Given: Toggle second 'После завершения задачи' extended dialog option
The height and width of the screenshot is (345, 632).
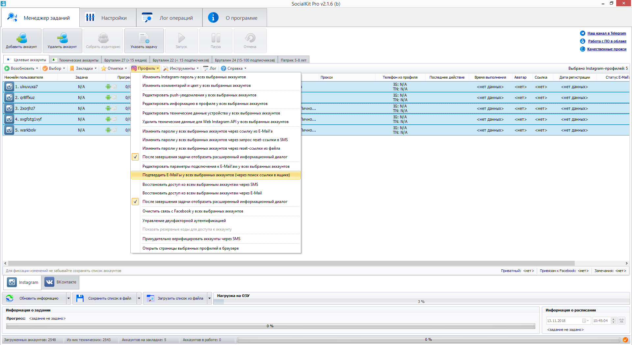Looking at the screenshot, I should coord(135,202).
